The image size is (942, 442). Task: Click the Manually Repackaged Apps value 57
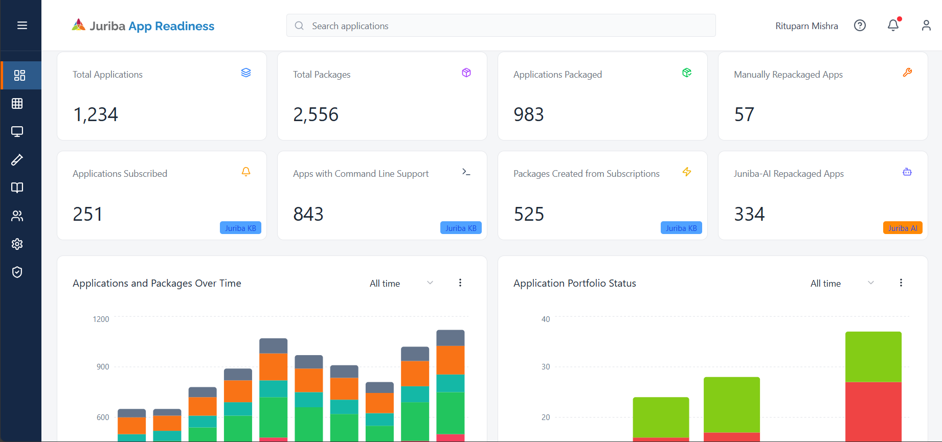pyautogui.click(x=744, y=114)
